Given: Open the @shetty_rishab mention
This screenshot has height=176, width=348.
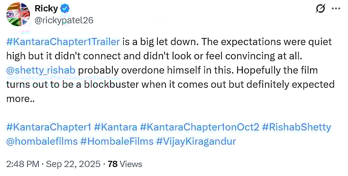Looking at the screenshot, I should tap(41, 70).
